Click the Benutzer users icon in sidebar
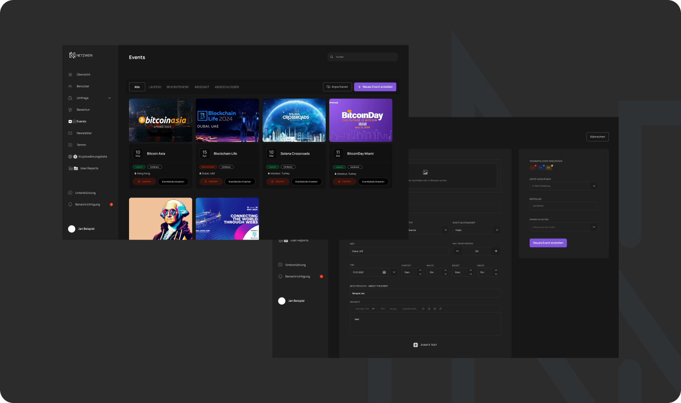This screenshot has height=403, width=681. click(70, 86)
